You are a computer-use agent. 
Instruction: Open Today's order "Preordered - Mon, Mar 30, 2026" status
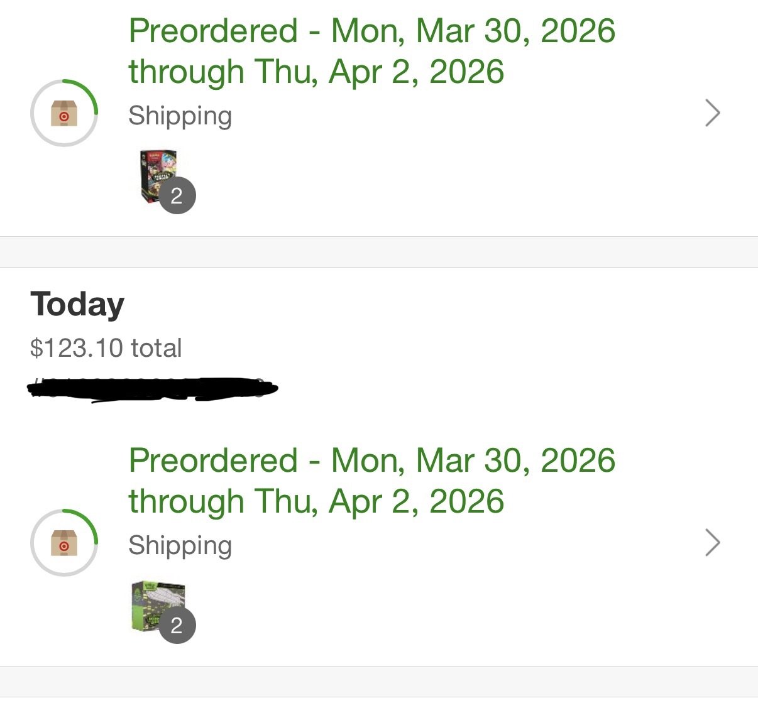click(x=371, y=460)
